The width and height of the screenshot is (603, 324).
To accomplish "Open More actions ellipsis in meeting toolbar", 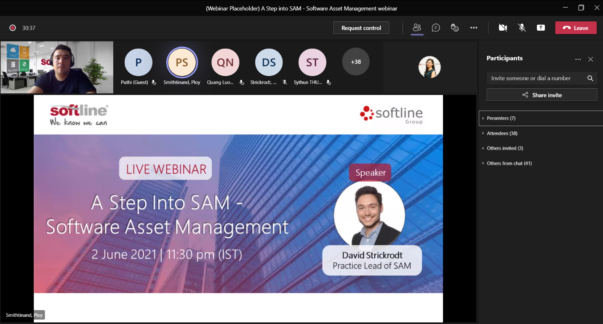I will coord(474,28).
